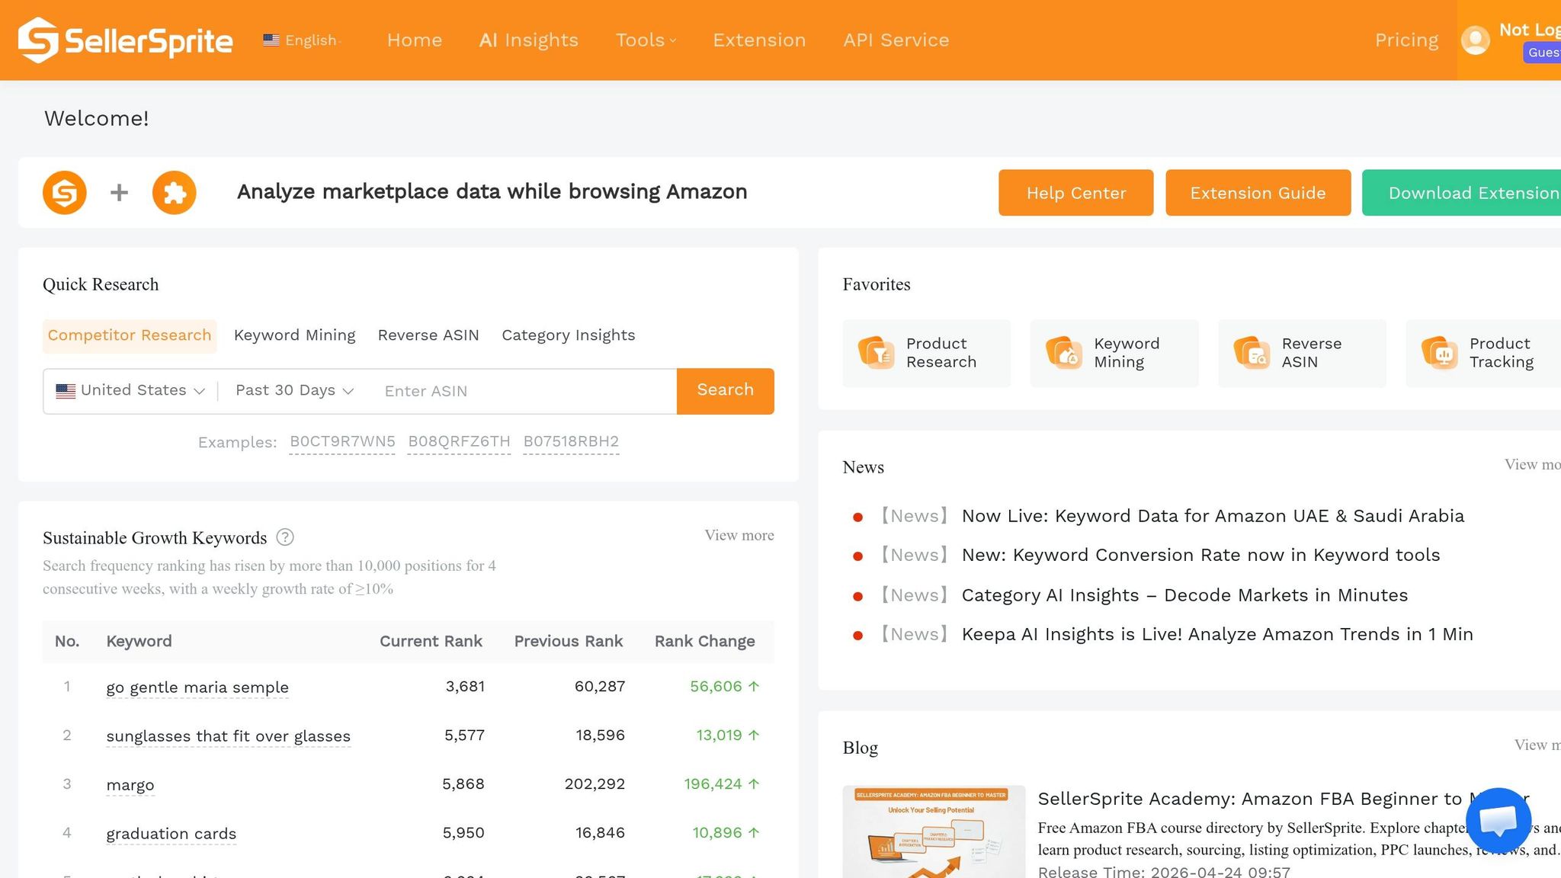
Task: Click the Current Rank column header
Action: point(431,642)
